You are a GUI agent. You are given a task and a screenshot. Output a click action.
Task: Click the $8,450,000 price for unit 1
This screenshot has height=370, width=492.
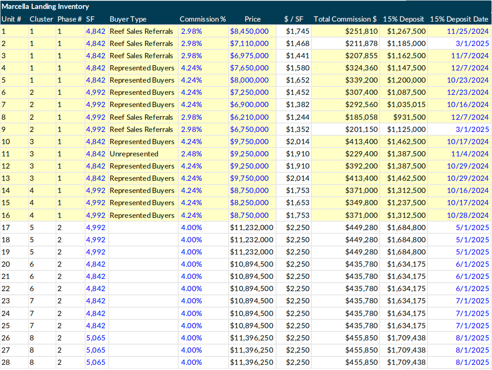click(249, 31)
